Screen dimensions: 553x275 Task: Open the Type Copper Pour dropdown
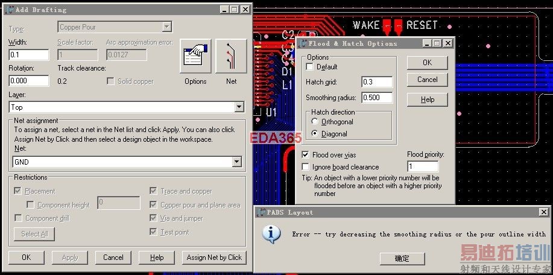click(167, 27)
